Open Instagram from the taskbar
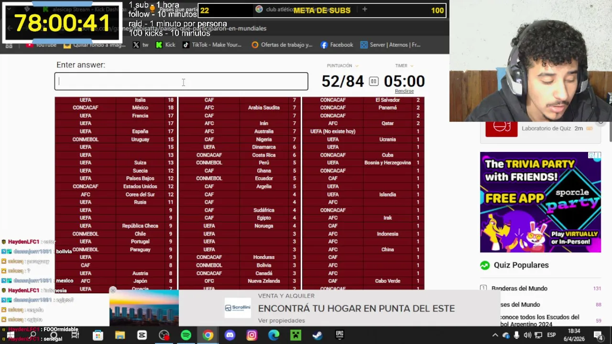The width and height of the screenshot is (612, 344). point(251,335)
